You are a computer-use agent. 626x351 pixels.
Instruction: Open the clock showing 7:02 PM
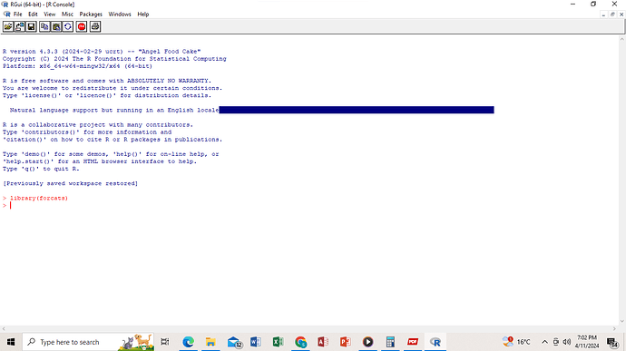[587, 342]
